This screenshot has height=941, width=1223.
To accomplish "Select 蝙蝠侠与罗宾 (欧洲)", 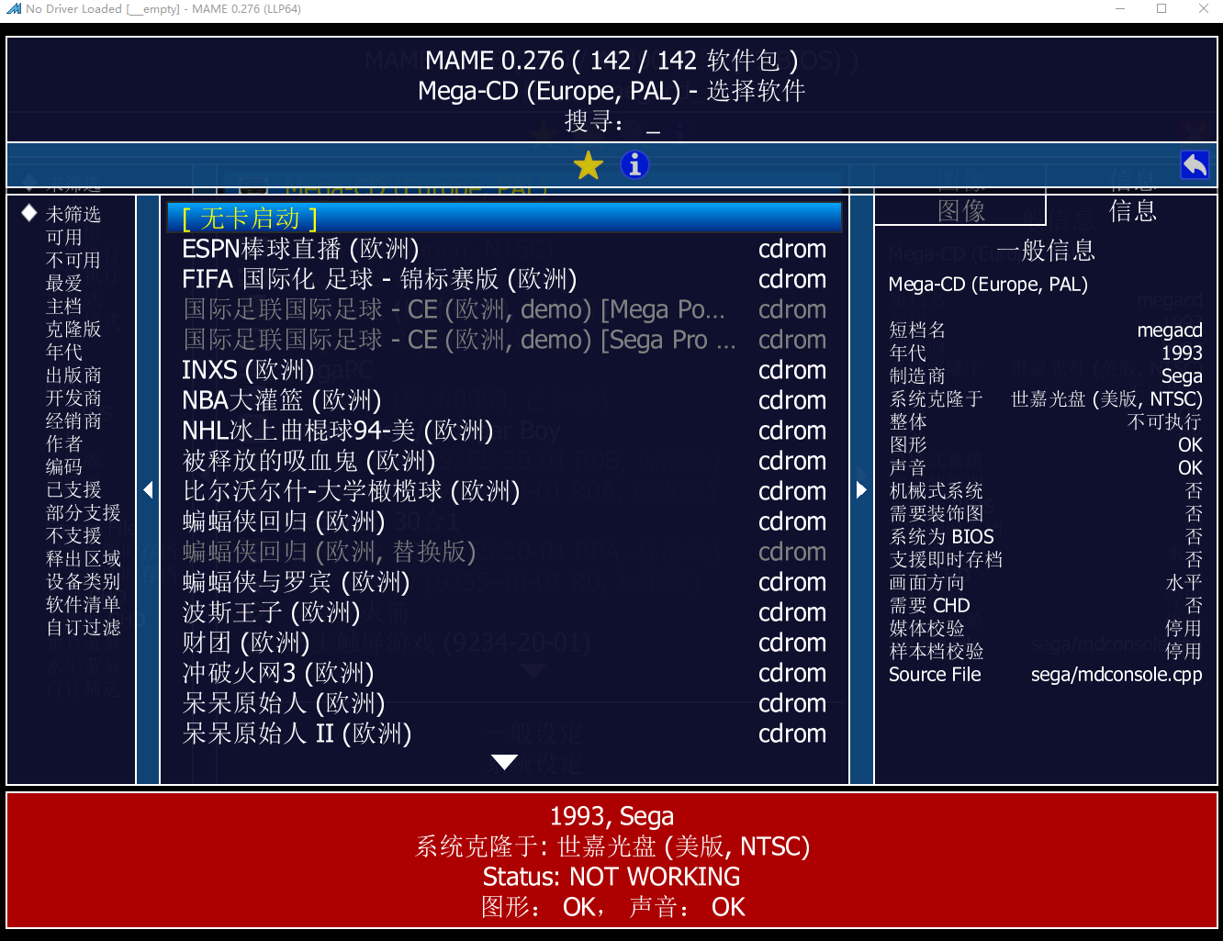I will click(504, 582).
